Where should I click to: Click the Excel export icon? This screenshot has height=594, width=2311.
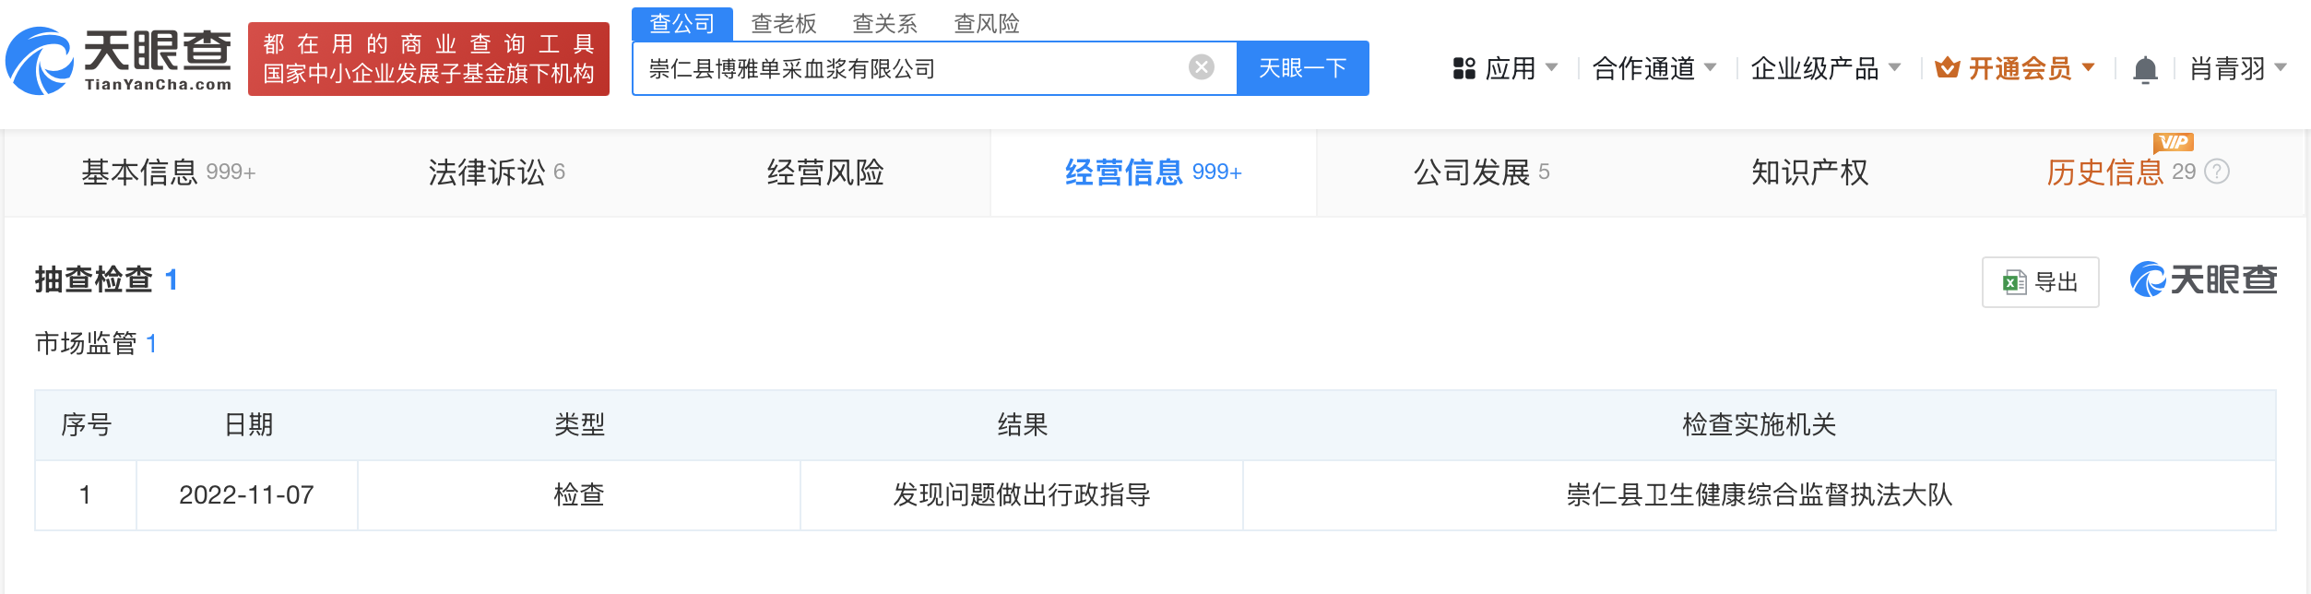(x=2014, y=282)
